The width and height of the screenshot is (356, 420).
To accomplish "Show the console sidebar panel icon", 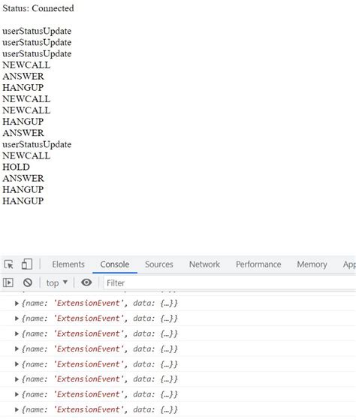I will 8,283.
